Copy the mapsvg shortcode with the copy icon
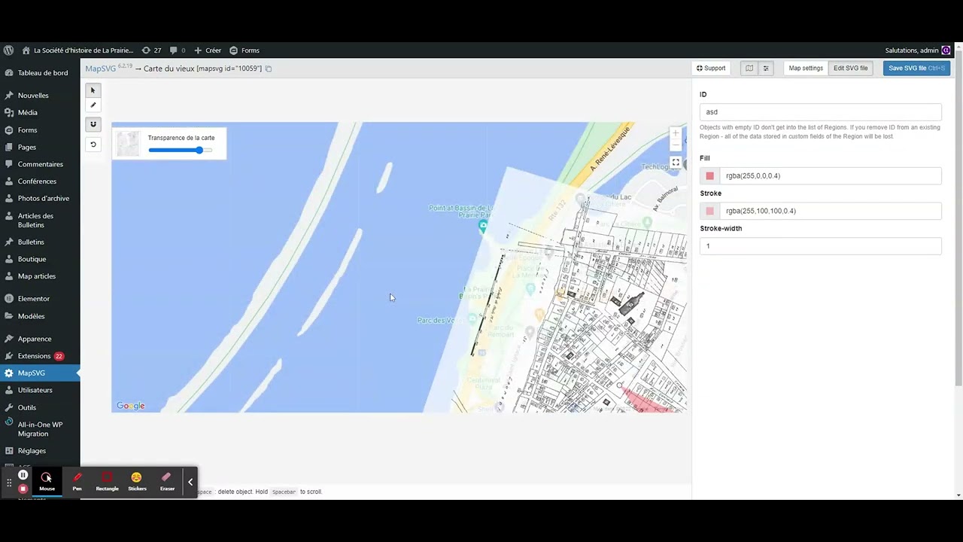This screenshot has width=963, height=542. (269, 69)
